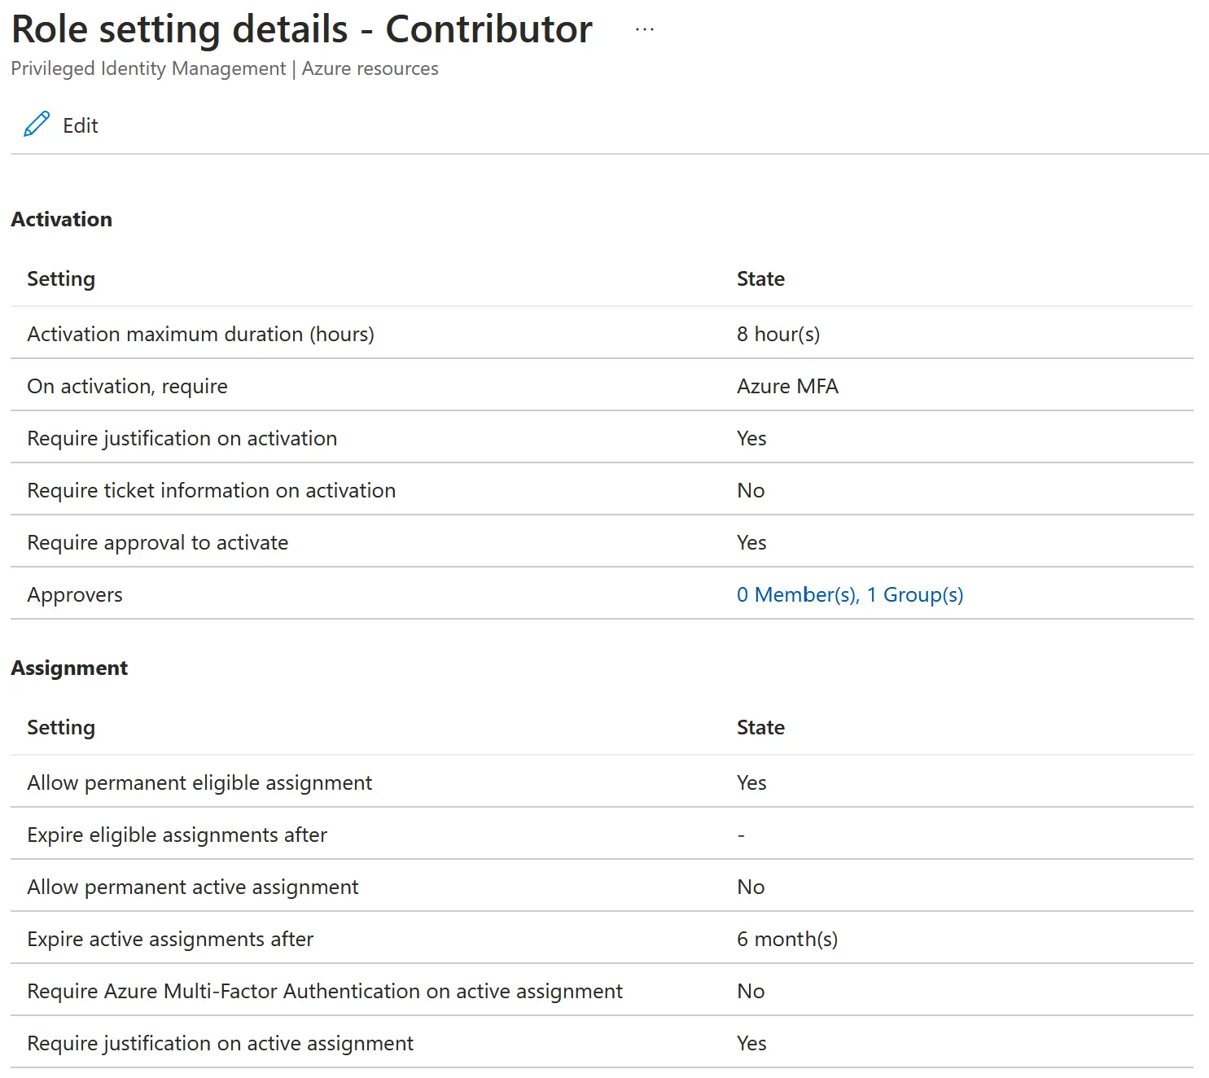Screen dimensions: 1209x1078
Task: Click the Approvers setting label
Action: [x=75, y=595]
